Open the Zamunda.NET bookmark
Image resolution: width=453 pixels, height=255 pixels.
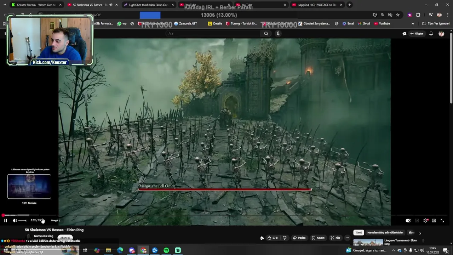(x=185, y=24)
